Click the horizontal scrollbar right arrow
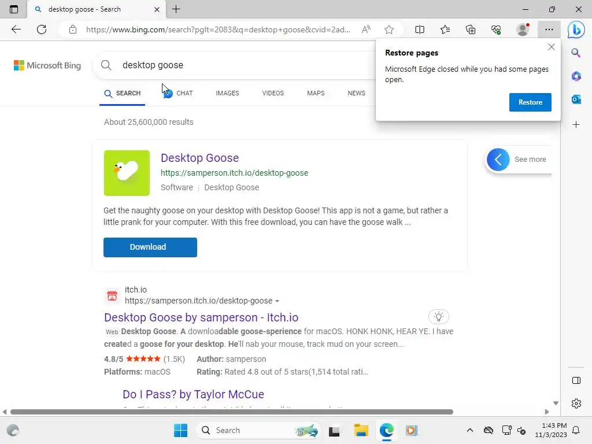The width and height of the screenshot is (592, 444). coord(547,412)
